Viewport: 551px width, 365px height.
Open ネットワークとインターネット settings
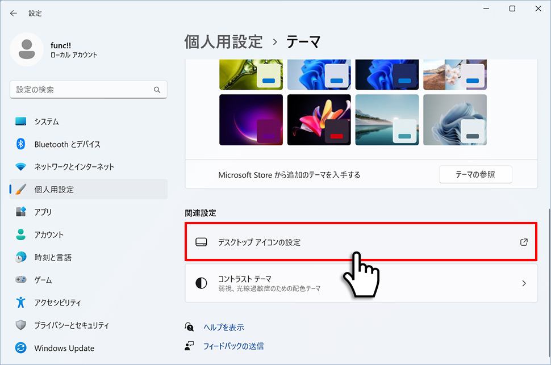[89, 166]
